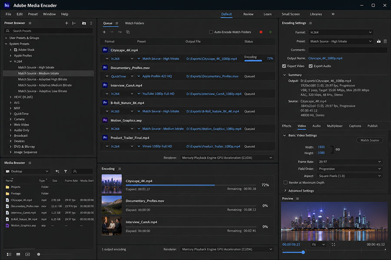Click Cityscape_4K.mp4 encoding progress bar
The image size is (391, 260).
click(x=191, y=185)
